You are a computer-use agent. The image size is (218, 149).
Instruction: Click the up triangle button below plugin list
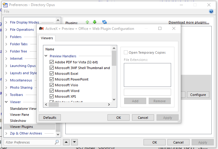[66, 142]
